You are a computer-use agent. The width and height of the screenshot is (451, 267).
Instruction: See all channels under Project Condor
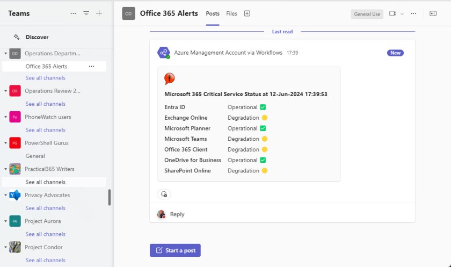tap(46, 260)
